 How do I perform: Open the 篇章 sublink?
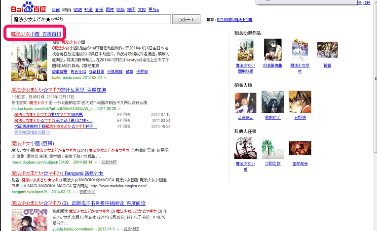coord(129,72)
